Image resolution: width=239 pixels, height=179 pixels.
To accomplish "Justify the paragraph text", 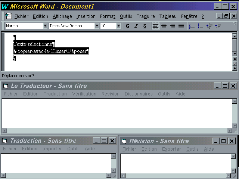I will pos(181,26).
